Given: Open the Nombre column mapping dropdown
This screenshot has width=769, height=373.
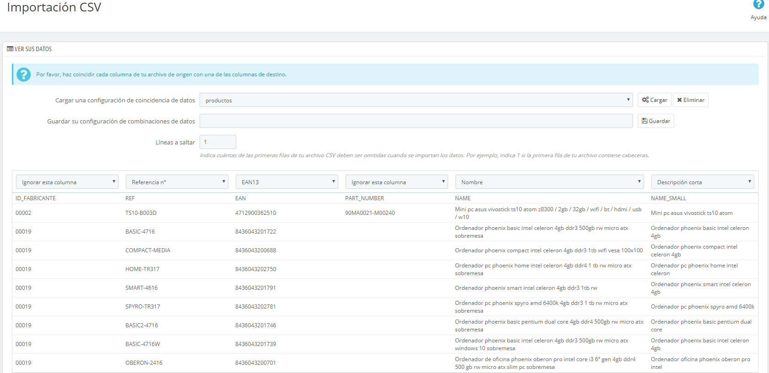Looking at the screenshot, I should click(x=550, y=182).
